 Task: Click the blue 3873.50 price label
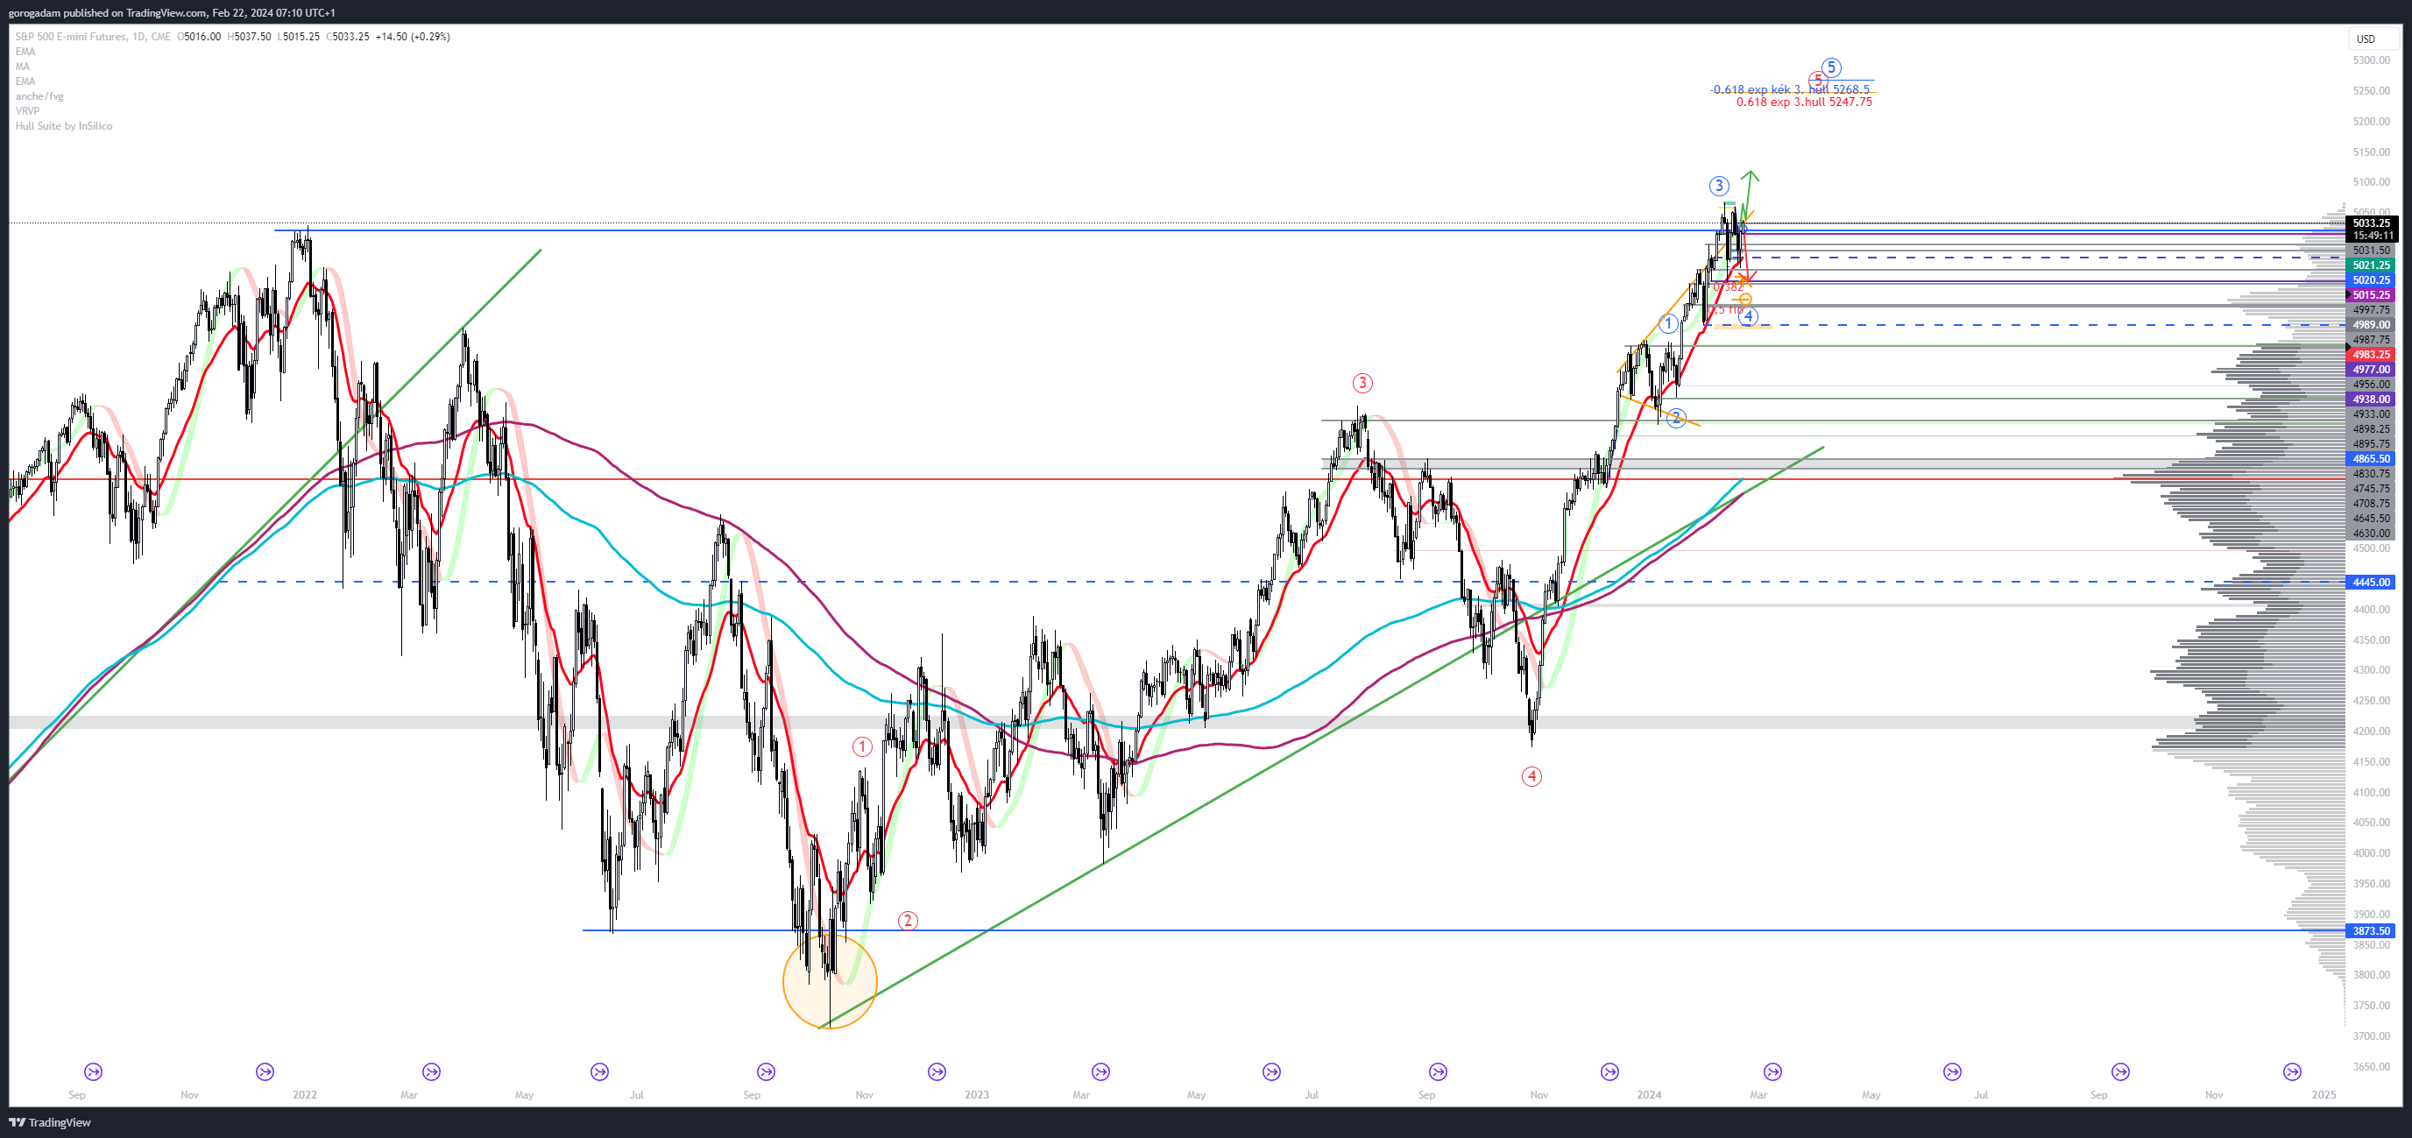2371,931
